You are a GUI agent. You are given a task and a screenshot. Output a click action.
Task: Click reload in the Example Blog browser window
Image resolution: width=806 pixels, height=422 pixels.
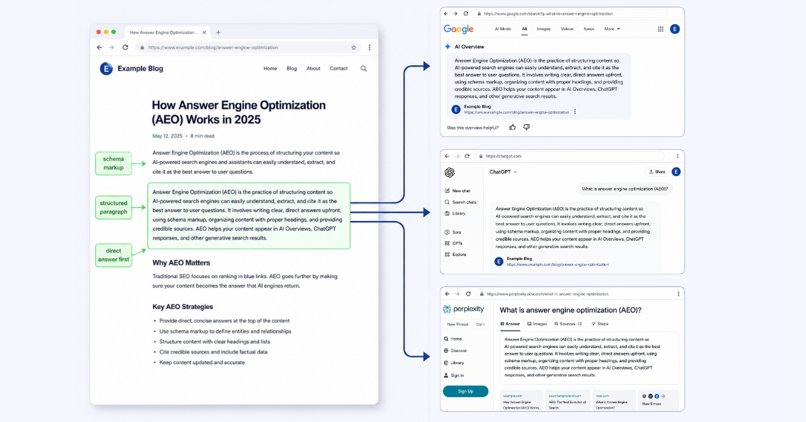125,48
